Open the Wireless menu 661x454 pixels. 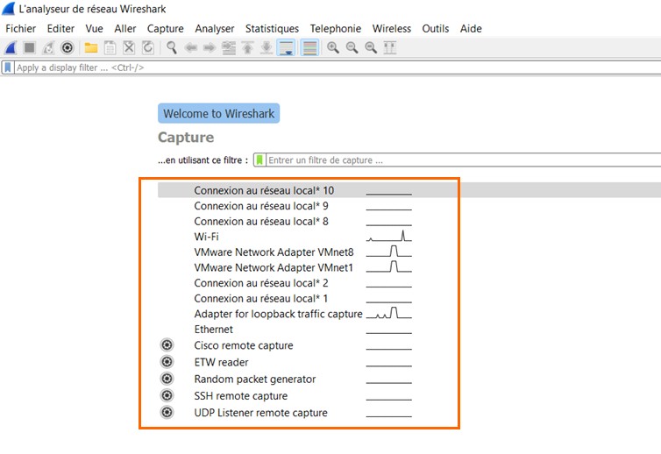click(392, 29)
